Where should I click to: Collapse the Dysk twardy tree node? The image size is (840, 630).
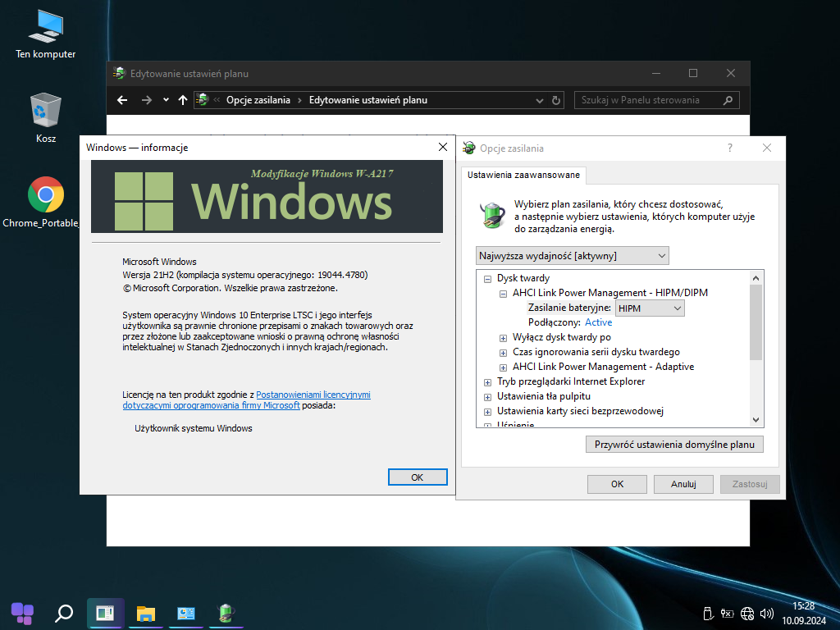(x=487, y=279)
